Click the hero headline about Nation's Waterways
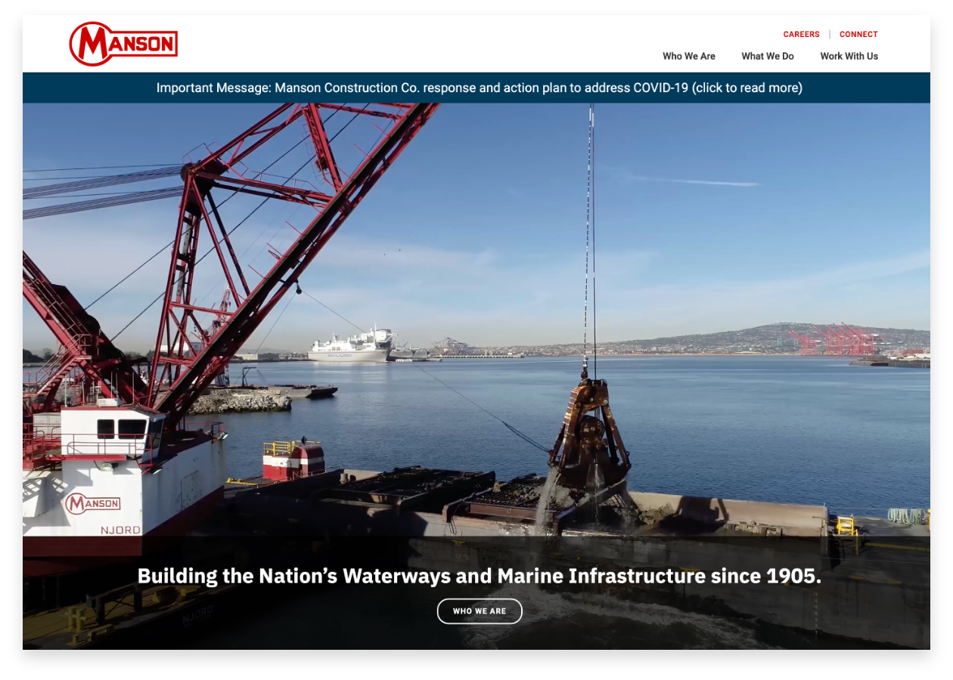This screenshot has height=680, width=953. point(479,576)
